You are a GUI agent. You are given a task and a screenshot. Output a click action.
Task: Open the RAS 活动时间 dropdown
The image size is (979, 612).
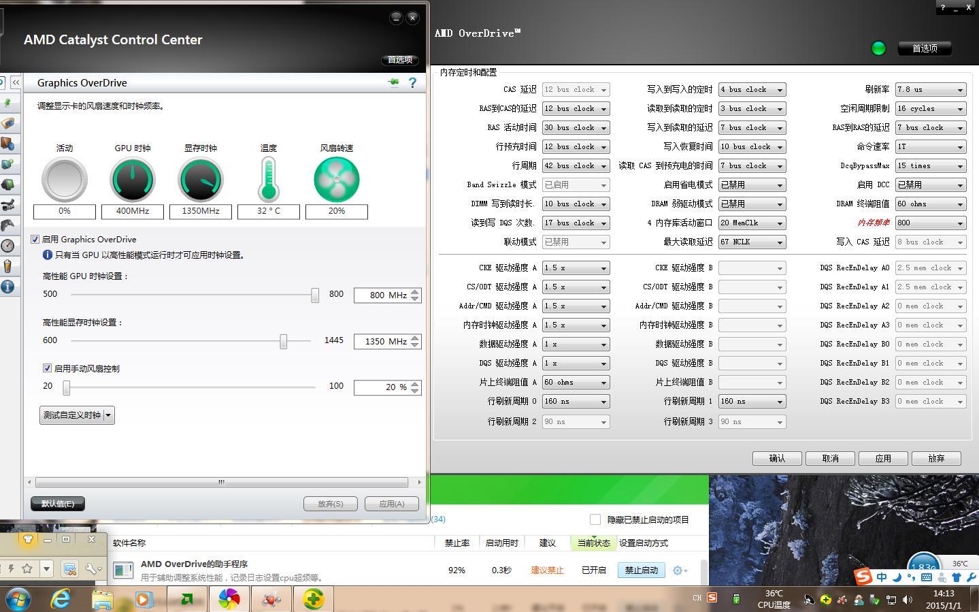(576, 128)
